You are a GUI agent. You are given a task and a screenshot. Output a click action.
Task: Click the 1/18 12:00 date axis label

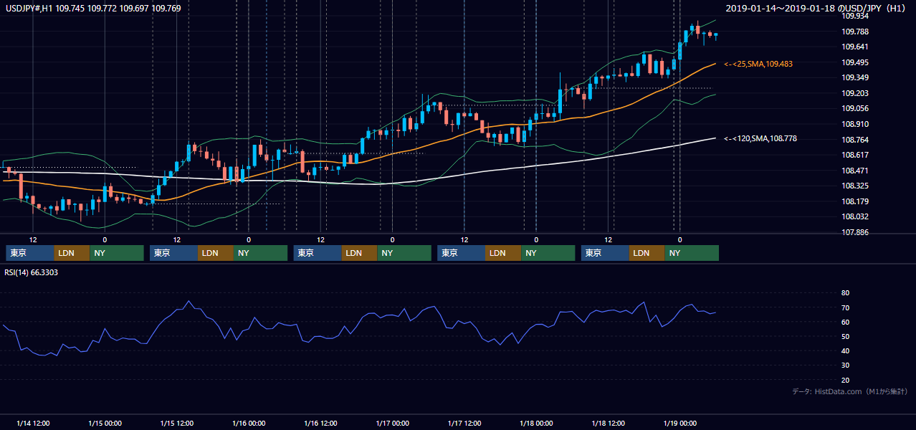click(609, 423)
